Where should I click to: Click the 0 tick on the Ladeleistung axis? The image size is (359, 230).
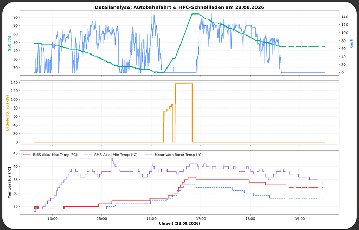point(17,142)
